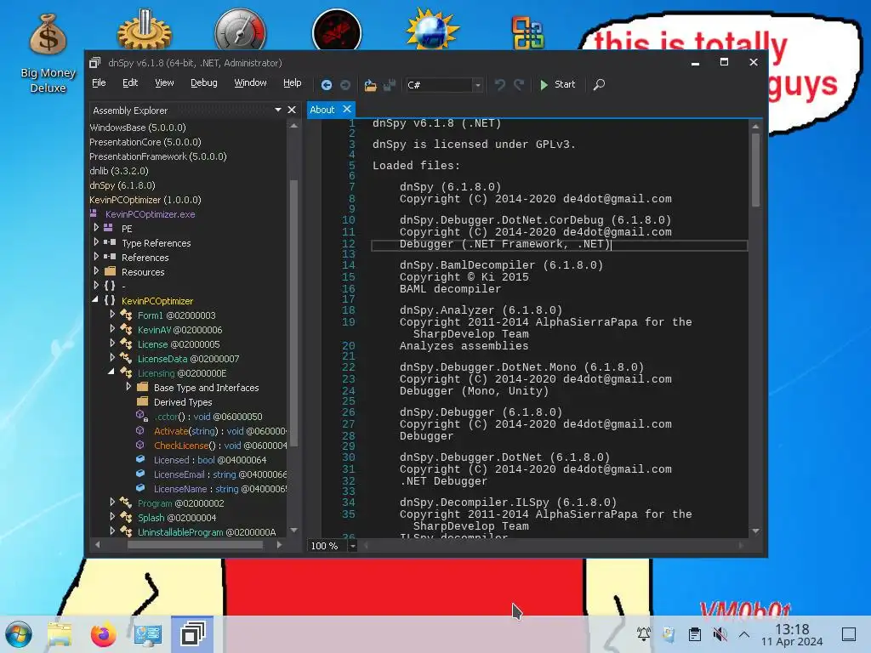This screenshot has height=653, width=871.
Task: Show hidden tray icons chevron
Action: click(x=744, y=634)
